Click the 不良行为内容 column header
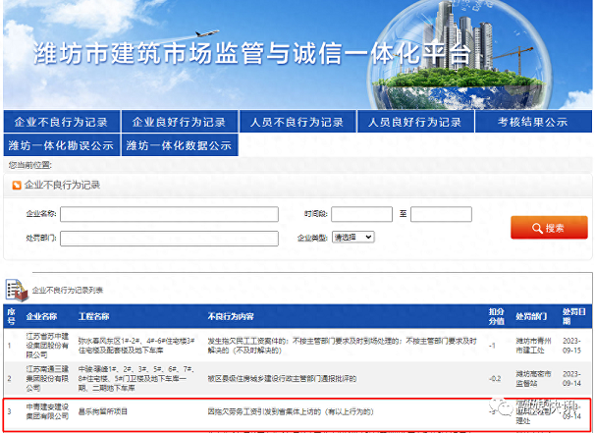Viewport: 595px width, 433px height. point(231,316)
